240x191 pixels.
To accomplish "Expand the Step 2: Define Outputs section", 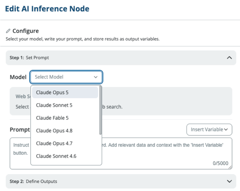I will pos(121,181).
